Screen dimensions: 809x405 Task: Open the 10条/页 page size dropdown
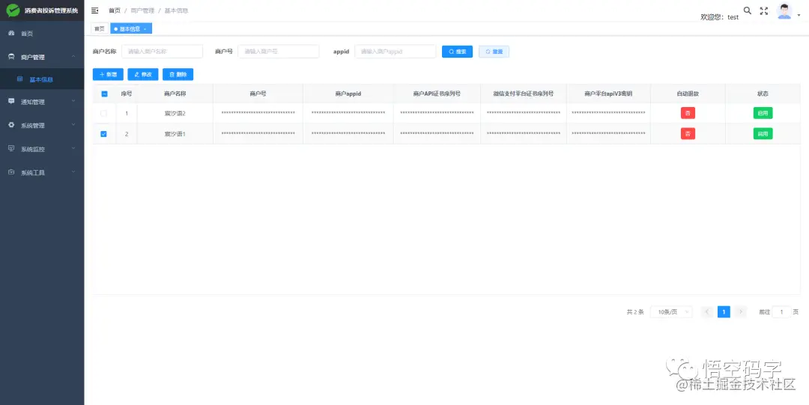pos(671,312)
